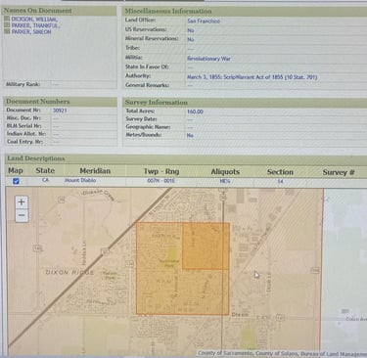
Task: Open the PARKER, SIMEON name link
Action: coord(31,31)
